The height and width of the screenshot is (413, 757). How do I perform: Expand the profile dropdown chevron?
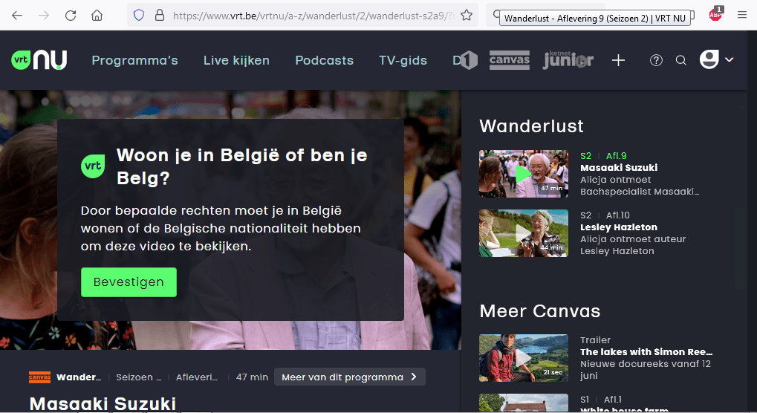pos(729,60)
